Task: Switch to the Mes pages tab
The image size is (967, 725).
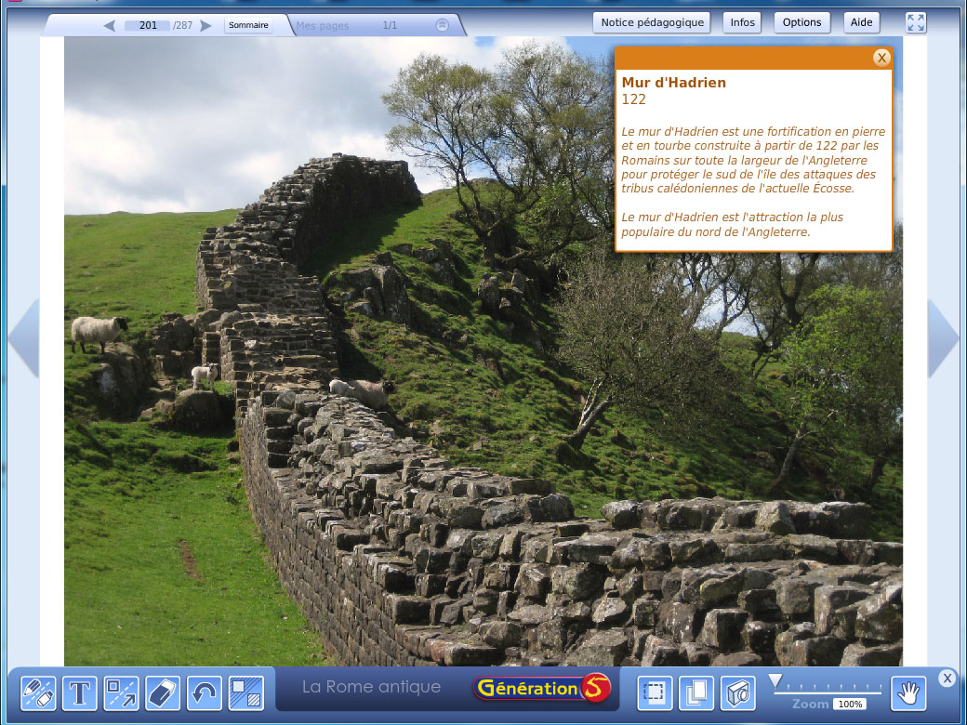Action: tap(323, 25)
